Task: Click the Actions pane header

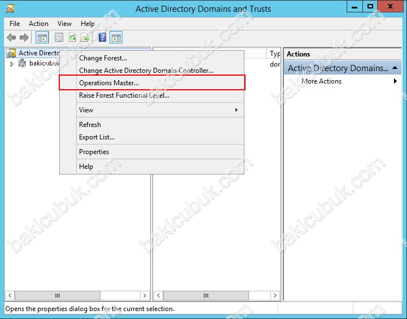Action: click(x=342, y=54)
